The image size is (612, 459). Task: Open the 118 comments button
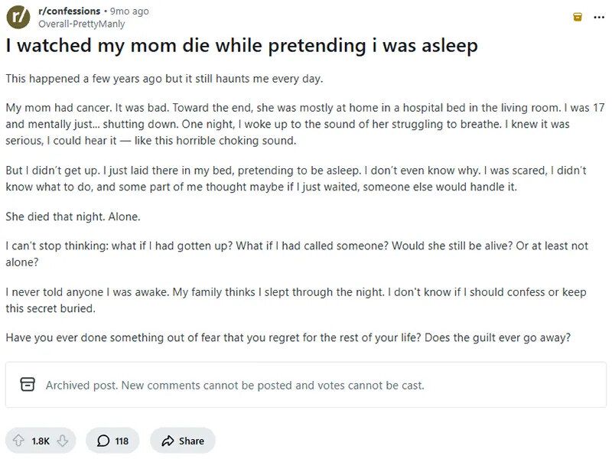112,441
